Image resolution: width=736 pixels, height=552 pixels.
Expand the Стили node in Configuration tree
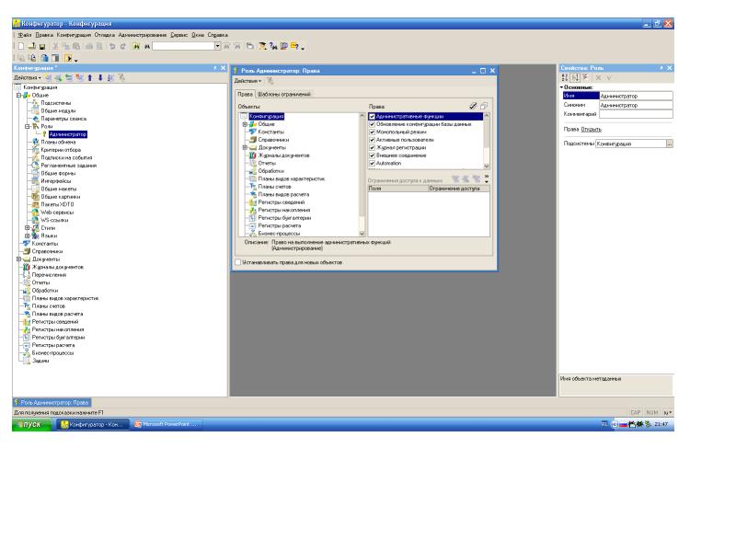click(x=28, y=227)
